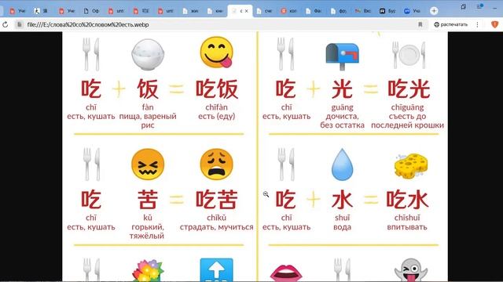Click the pinyin chīshuǐ
Image resolution: width=503 pixels, height=282 pixels.
point(407,218)
